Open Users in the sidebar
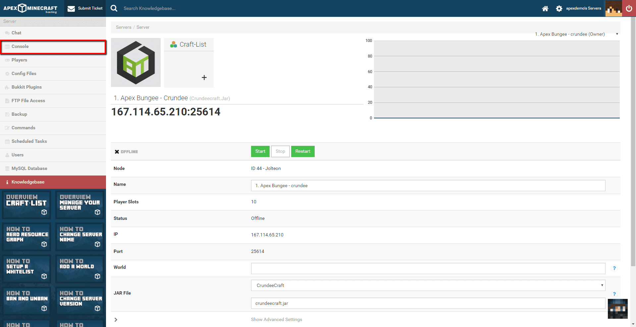The width and height of the screenshot is (636, 327). pos(53,155)
